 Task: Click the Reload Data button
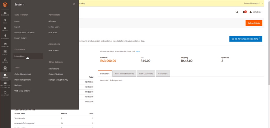(x=254, y=23)
